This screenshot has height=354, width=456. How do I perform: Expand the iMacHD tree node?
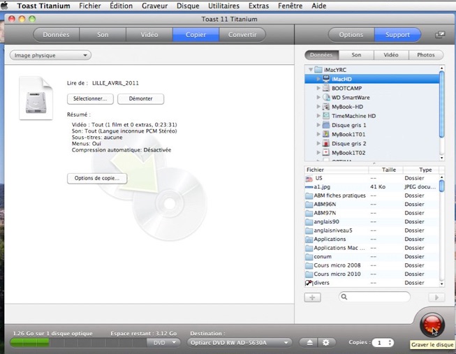(x=318, y=79)
